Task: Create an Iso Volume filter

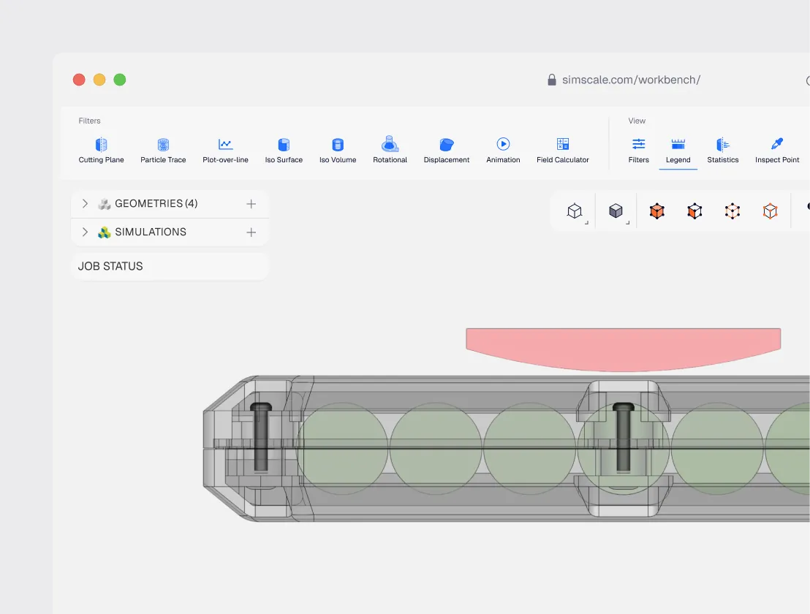Action: tap(338, 151)
